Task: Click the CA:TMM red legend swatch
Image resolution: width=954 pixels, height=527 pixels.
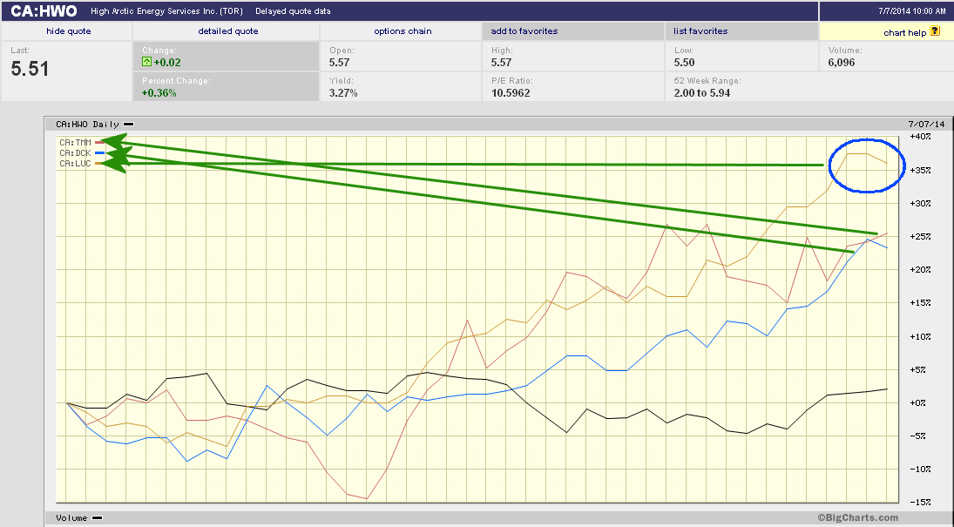Action: [x=100, y=142]
